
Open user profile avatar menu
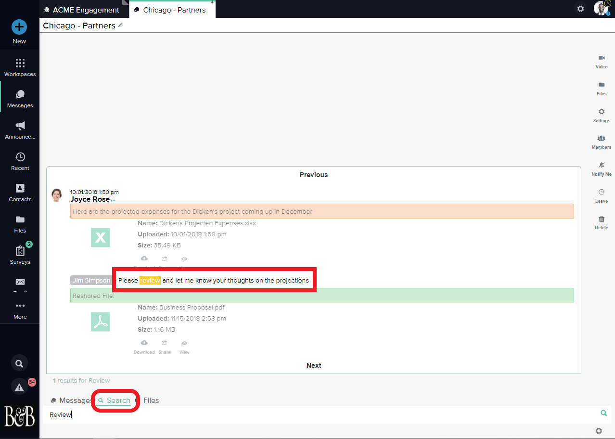click(x=602, y=8)
